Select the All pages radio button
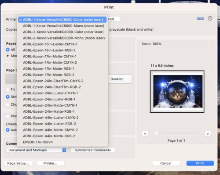220x175 pixels. pos(7,50)
